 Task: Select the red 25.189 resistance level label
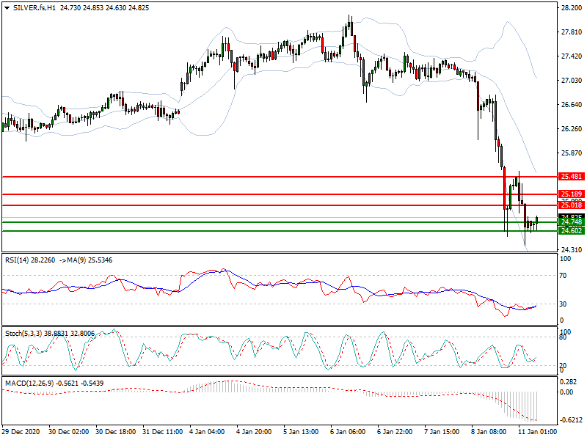pyautogui.click(x=572, y=194)
